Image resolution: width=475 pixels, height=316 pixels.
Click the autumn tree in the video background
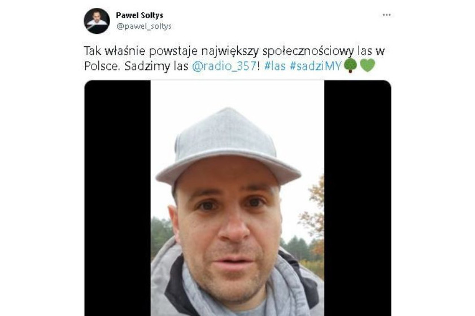click(313, 215)
